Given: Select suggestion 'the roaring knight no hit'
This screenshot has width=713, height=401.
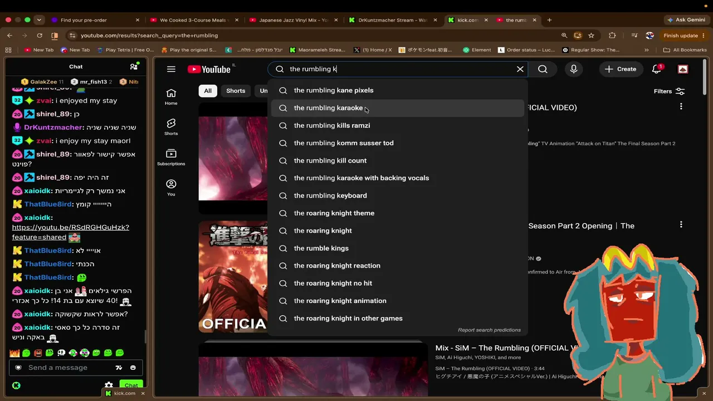Looking at the screenshot, I should coord(398,283).
